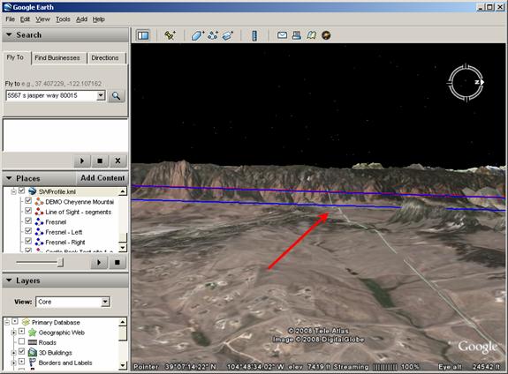Open the View Core dropdown
The image size is (508, 374).
[105, 302]
